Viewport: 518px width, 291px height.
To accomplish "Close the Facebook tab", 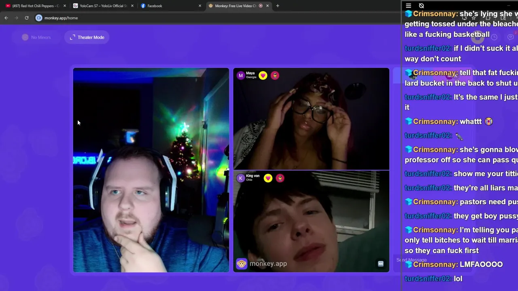I will point(200,6).
